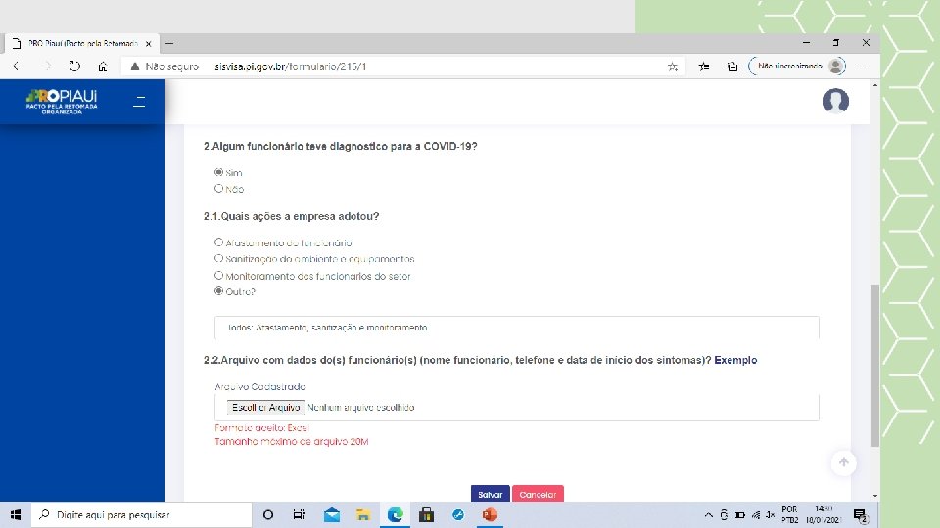The width and height of the screenshot is (940, 528).
Task: Click the PRO Piauí logo
Action: coord(62,102)
